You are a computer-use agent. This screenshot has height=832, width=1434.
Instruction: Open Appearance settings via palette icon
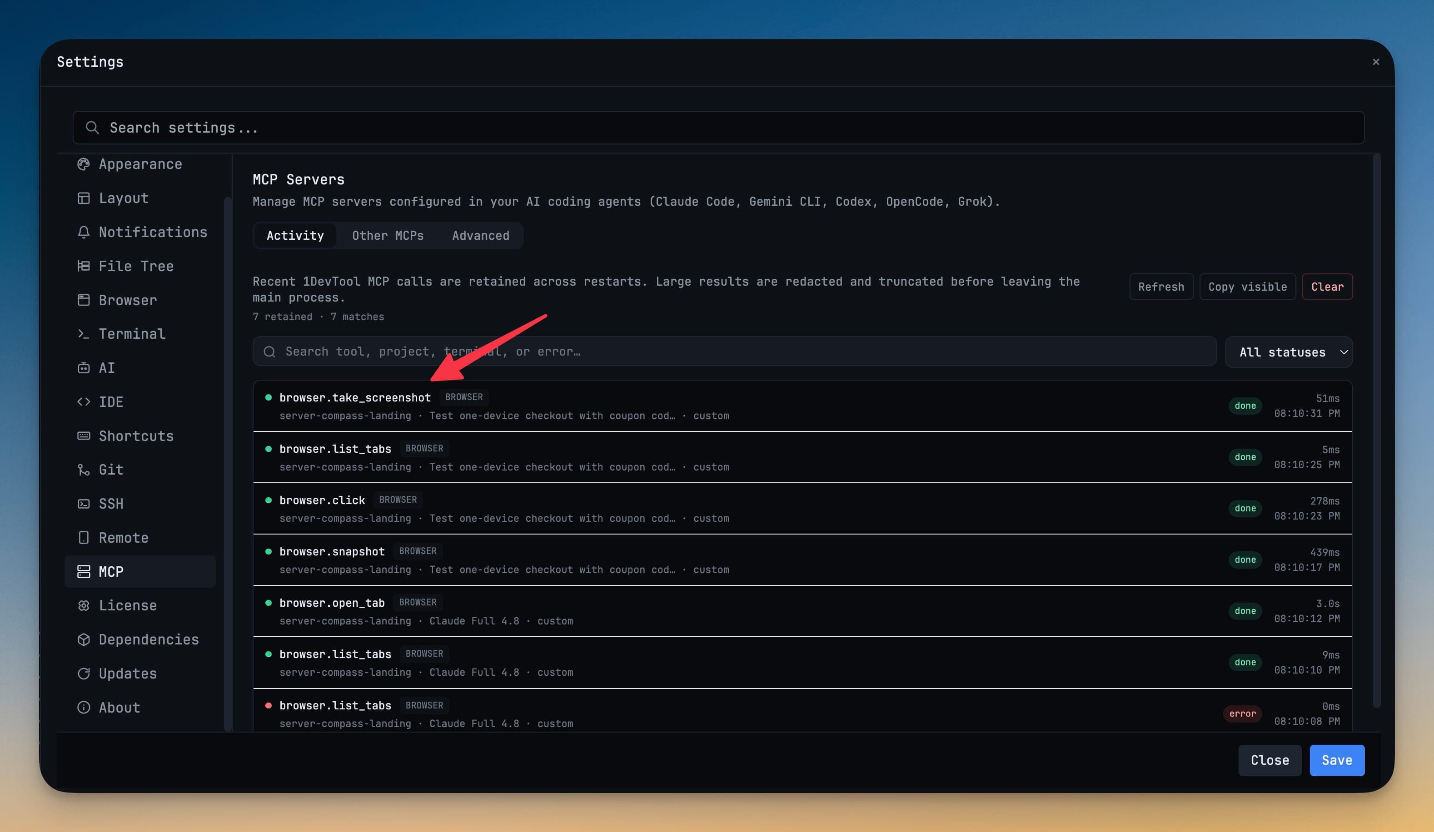(x=84, y=164)
